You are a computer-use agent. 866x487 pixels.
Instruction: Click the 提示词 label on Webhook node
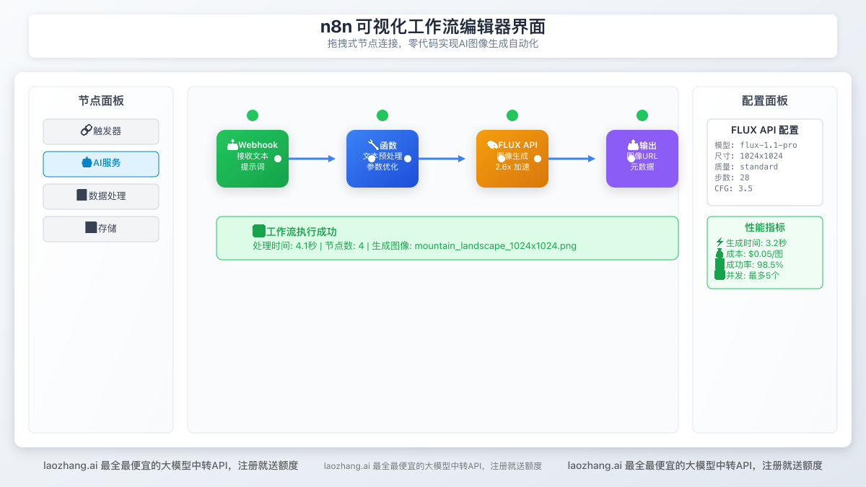tap(253, 167)
